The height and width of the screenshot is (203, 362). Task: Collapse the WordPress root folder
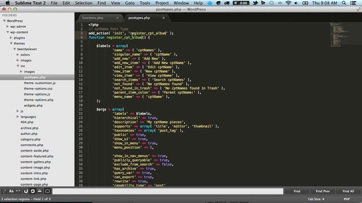pos(4,21)
